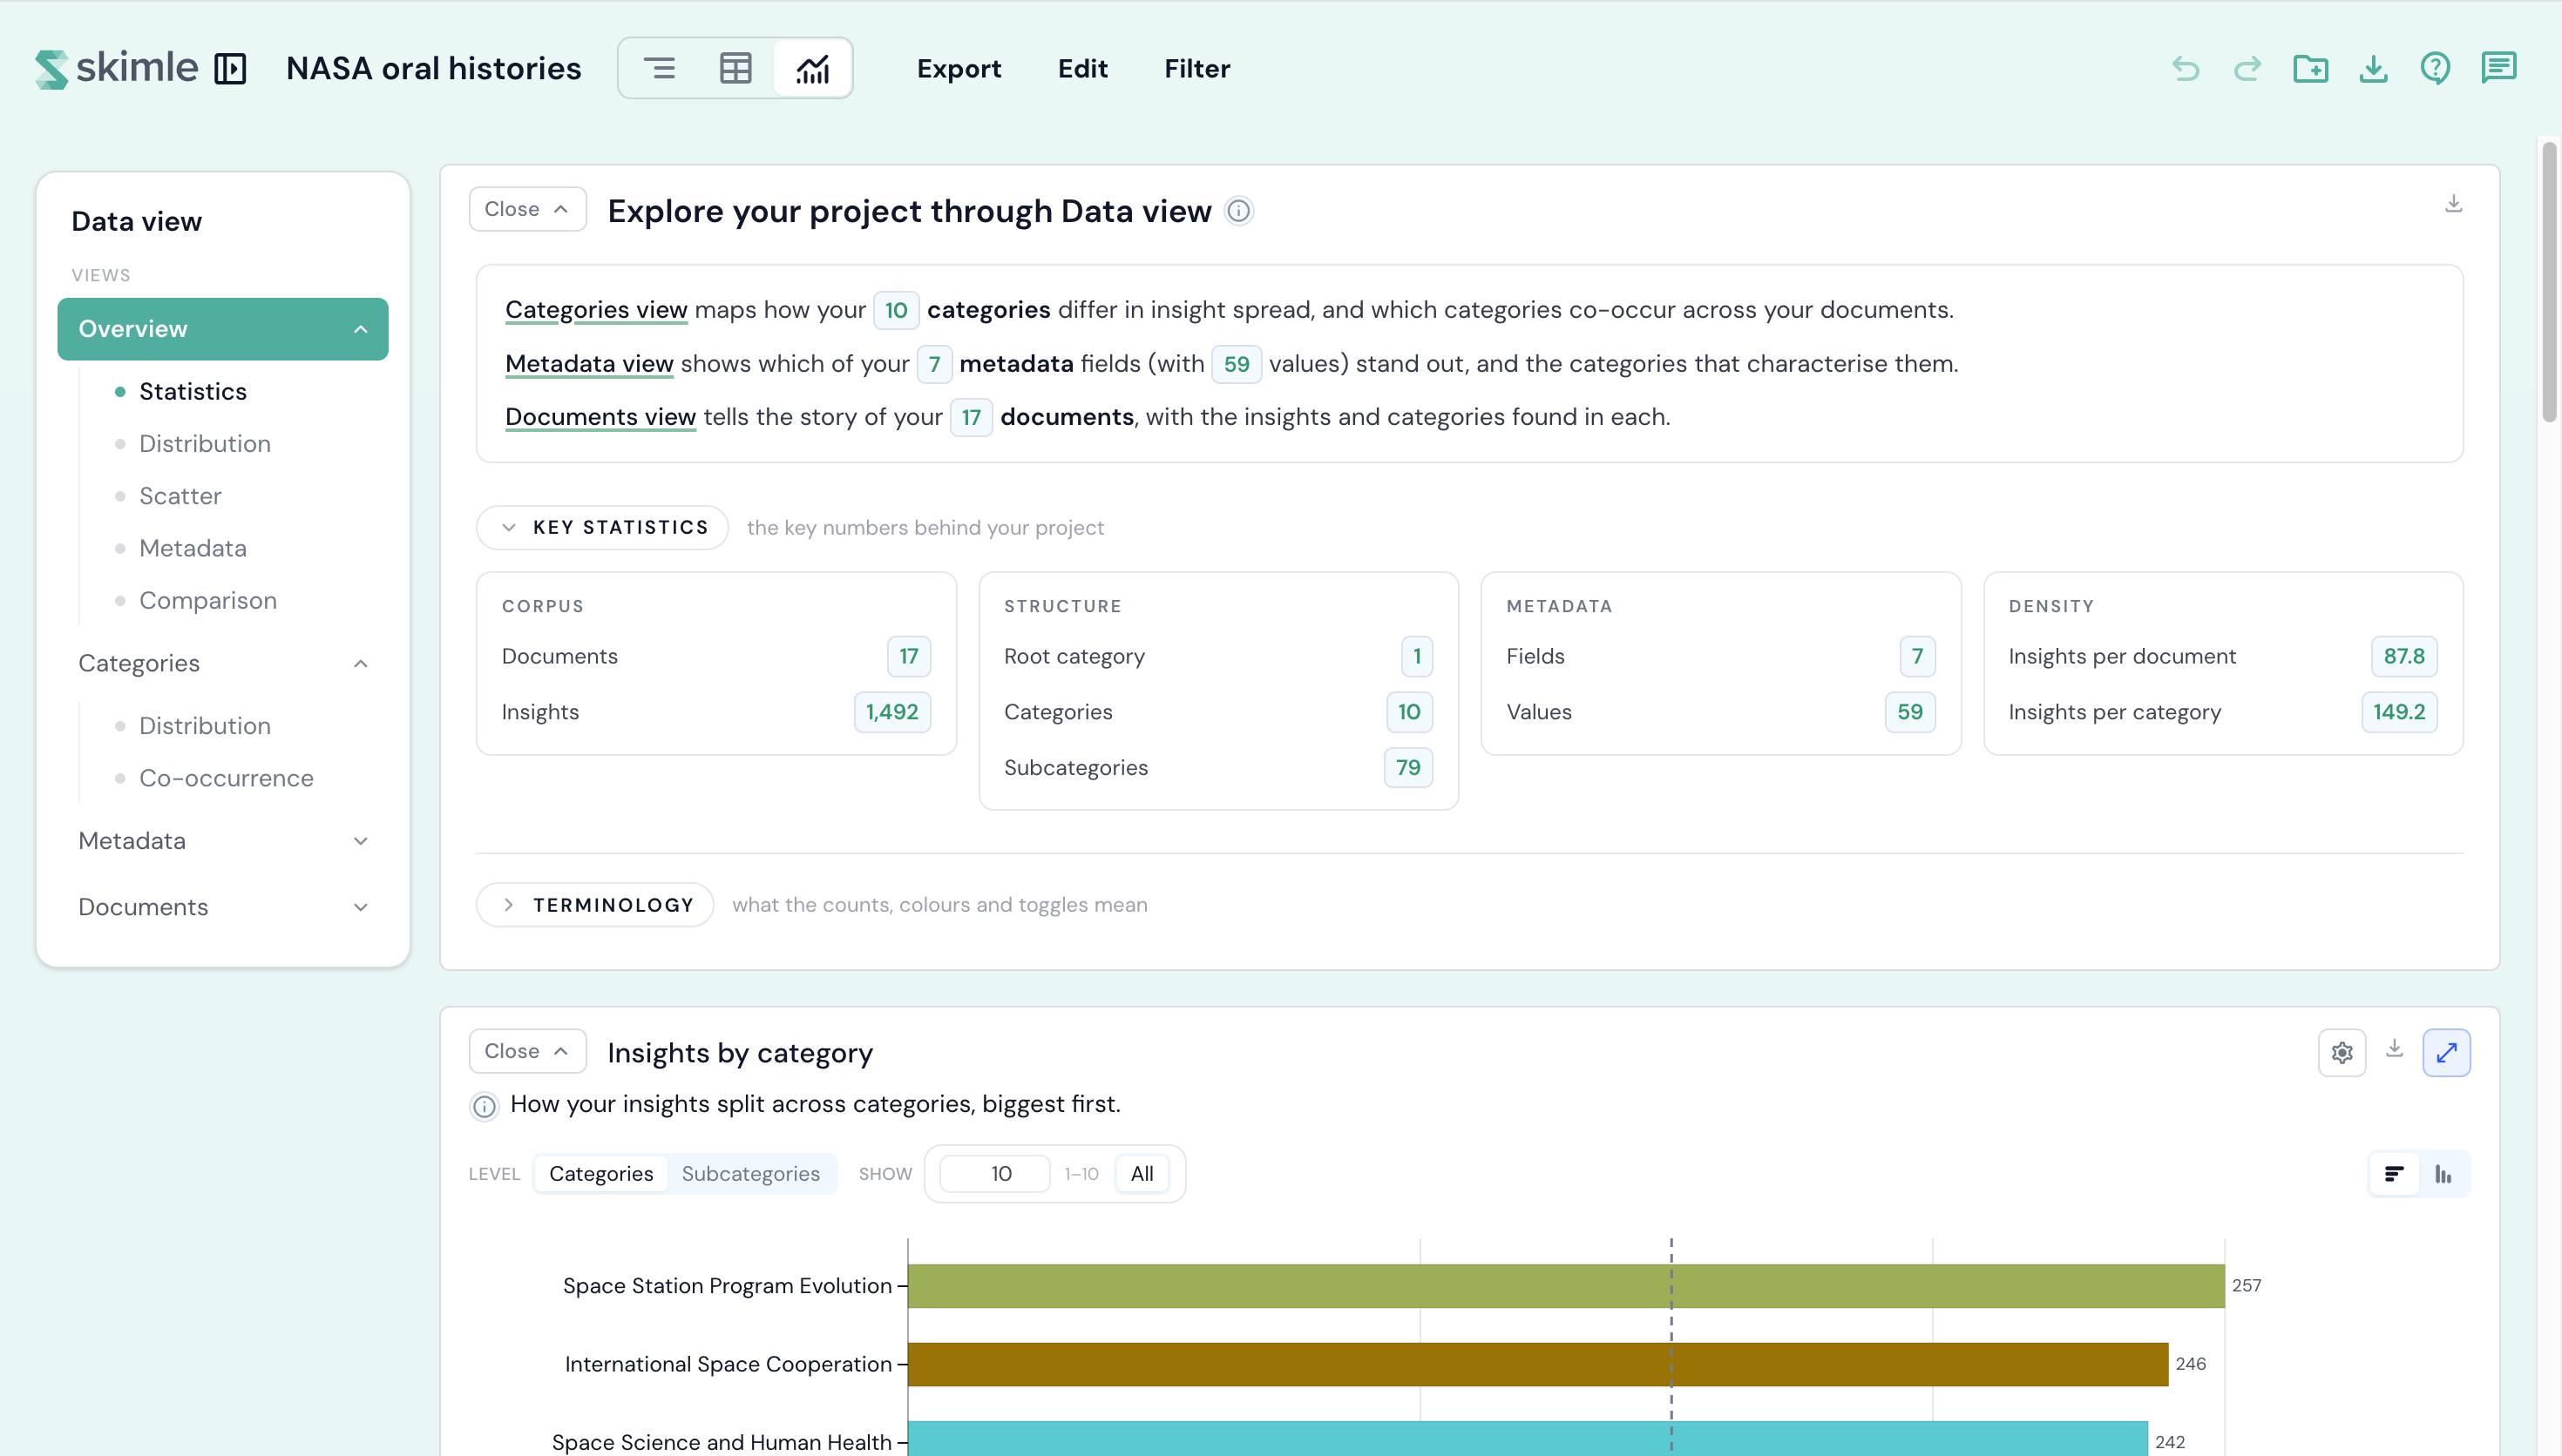This screenshot has height=1456, width=2562.
Task: Open the Filter menu
Action: (x=1196, y=68)
